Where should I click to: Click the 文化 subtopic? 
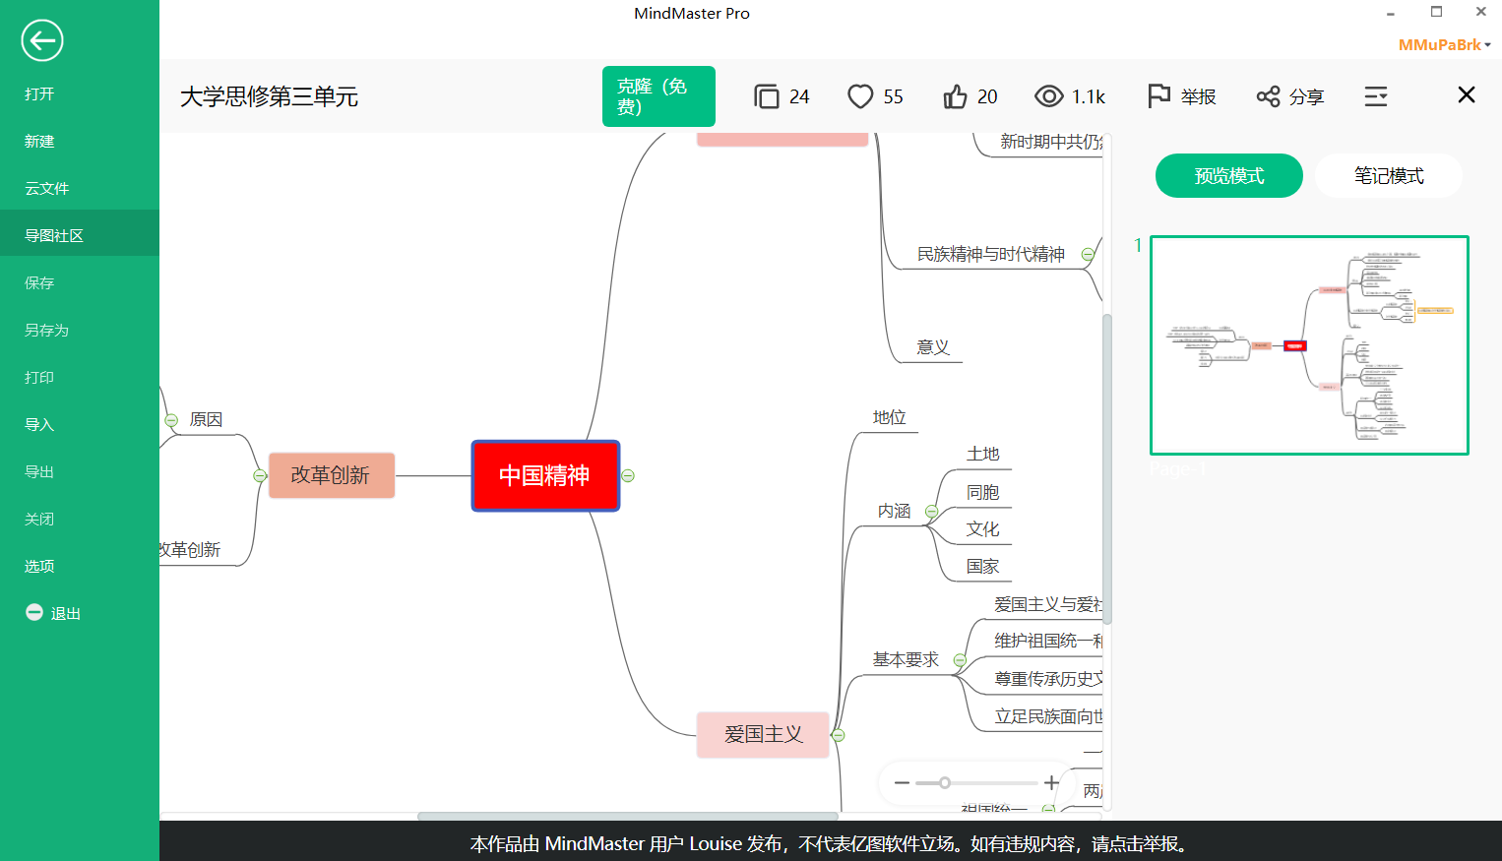click(x=982, y=529)
